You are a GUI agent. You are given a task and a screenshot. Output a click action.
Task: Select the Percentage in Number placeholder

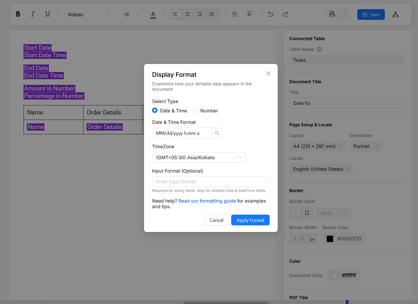pos(54,96)
